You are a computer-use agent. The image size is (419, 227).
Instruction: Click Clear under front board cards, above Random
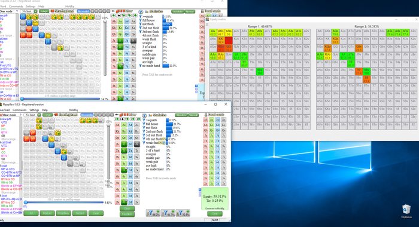[x=127, y=208]
